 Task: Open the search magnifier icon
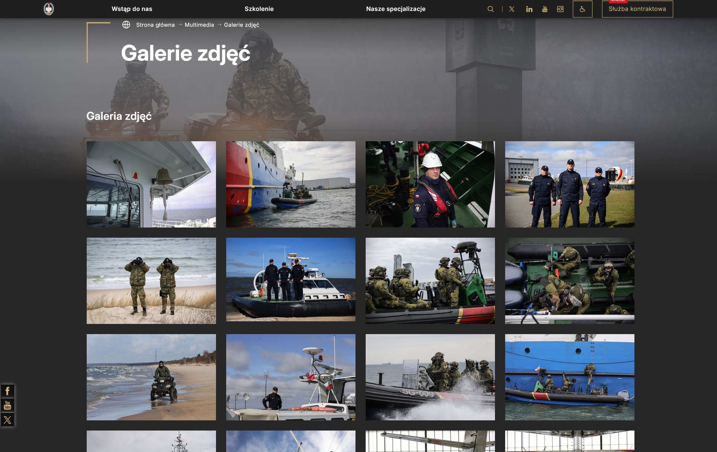490,9
